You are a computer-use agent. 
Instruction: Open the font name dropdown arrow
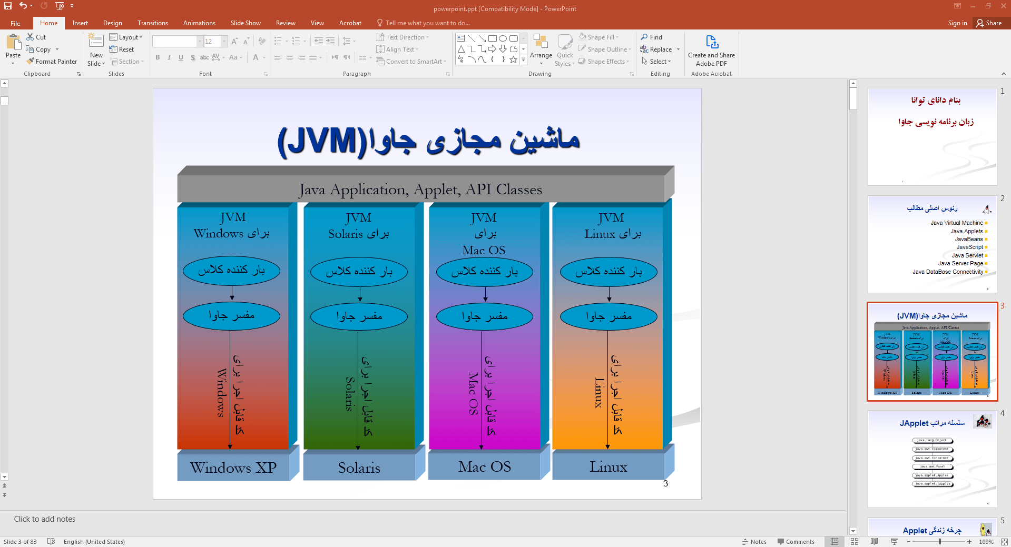tap(200, 41)
